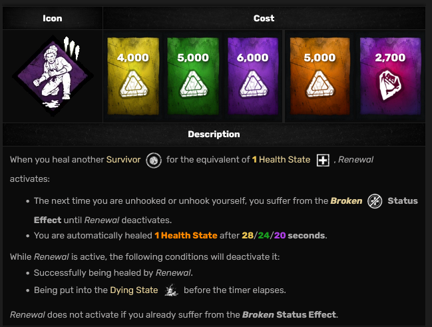The image size is (432, 327).
Task: Click the Dying State icon
Action: [x=171, y=290]
